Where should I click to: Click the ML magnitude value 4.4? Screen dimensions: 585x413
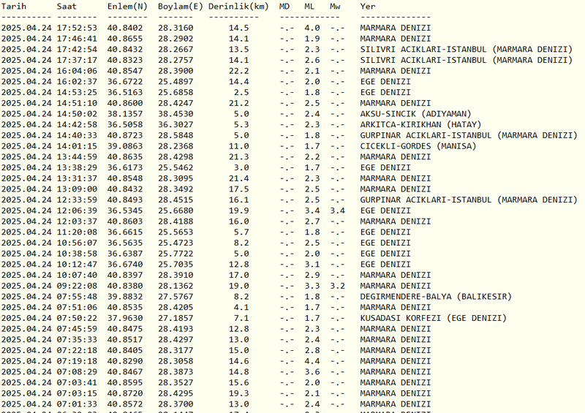(312, 361)
